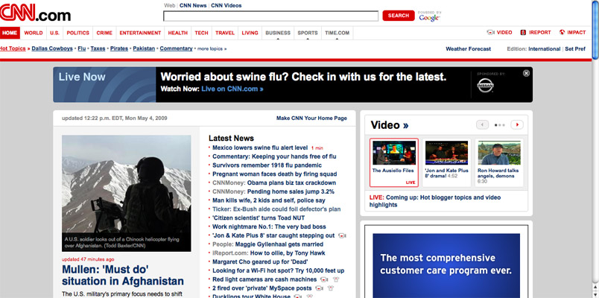Click T-shirt icon next to Red light cameras
Viewport: 599px width, 298px height.
point(336,279)
